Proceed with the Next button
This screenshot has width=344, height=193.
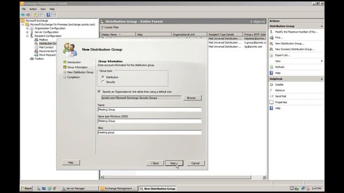point(174,163)
